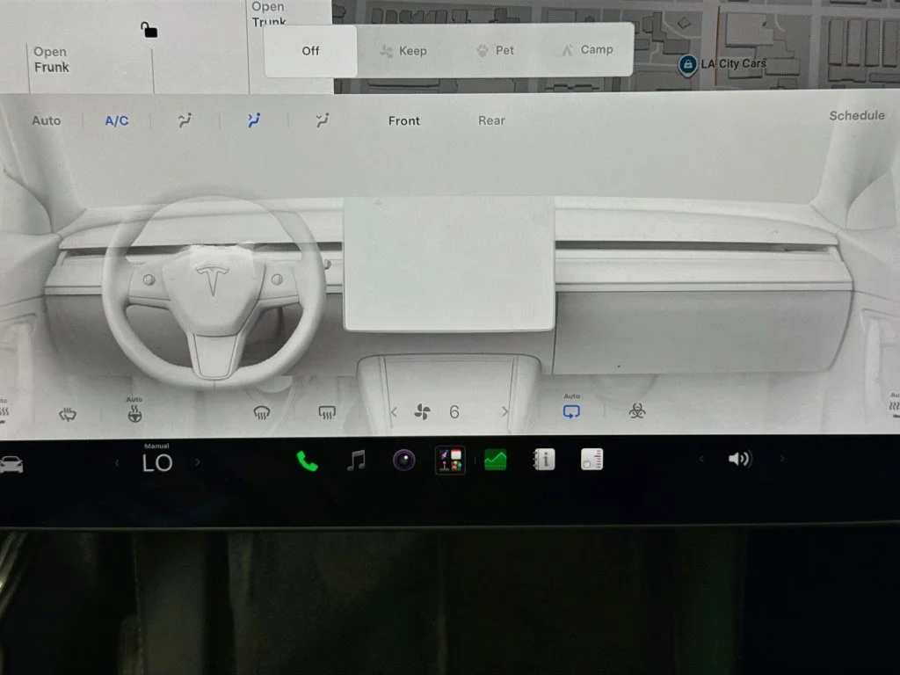The height and width of the screenshot is (675, 900).
Task: Tap the fan speed value 6
Action: tap(454, 412)
